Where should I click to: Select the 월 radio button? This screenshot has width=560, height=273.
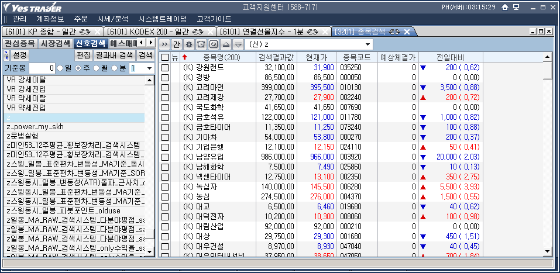click(97, 68)
